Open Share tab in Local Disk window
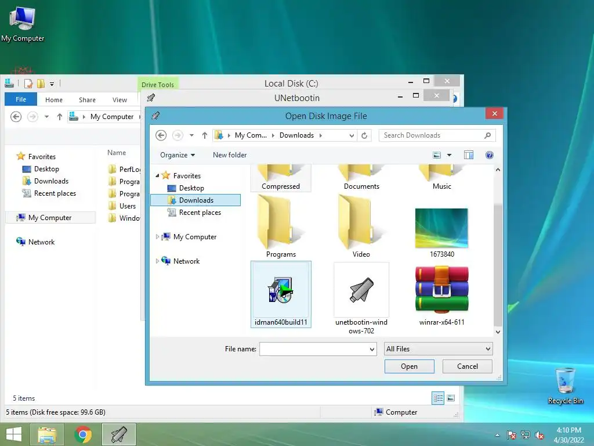594x446 pixels. pyautogui.click(x=87, y=100)
